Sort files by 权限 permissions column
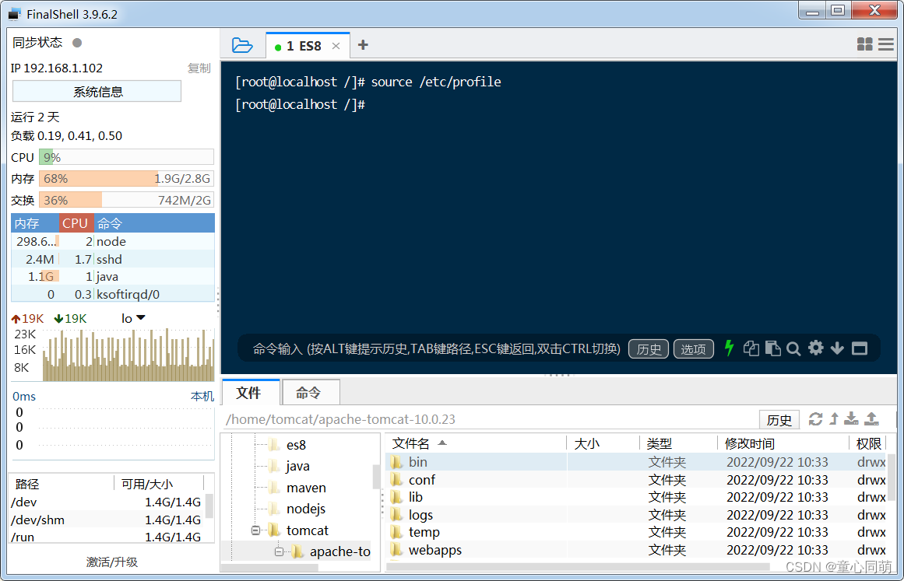This screenshot has height=581, width=904. (x=868, y=443)
